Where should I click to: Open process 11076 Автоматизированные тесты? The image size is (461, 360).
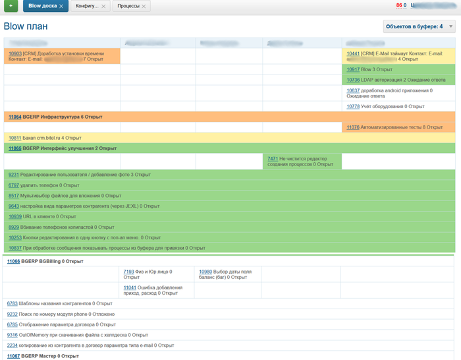tap(352, 127)
